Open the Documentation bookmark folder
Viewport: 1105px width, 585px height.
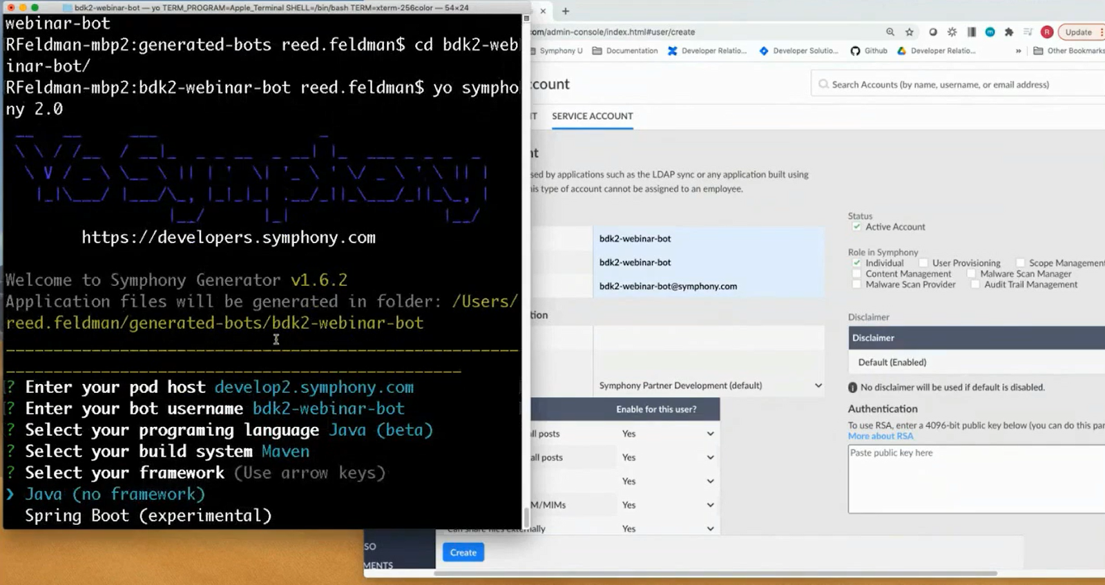(x=625, y=50)
